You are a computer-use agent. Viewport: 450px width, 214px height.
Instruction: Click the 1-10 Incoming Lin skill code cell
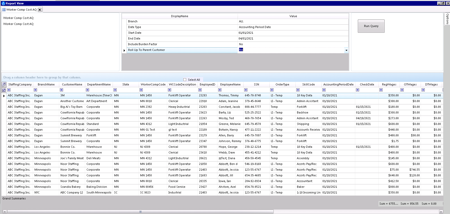[x=309, y=193]
